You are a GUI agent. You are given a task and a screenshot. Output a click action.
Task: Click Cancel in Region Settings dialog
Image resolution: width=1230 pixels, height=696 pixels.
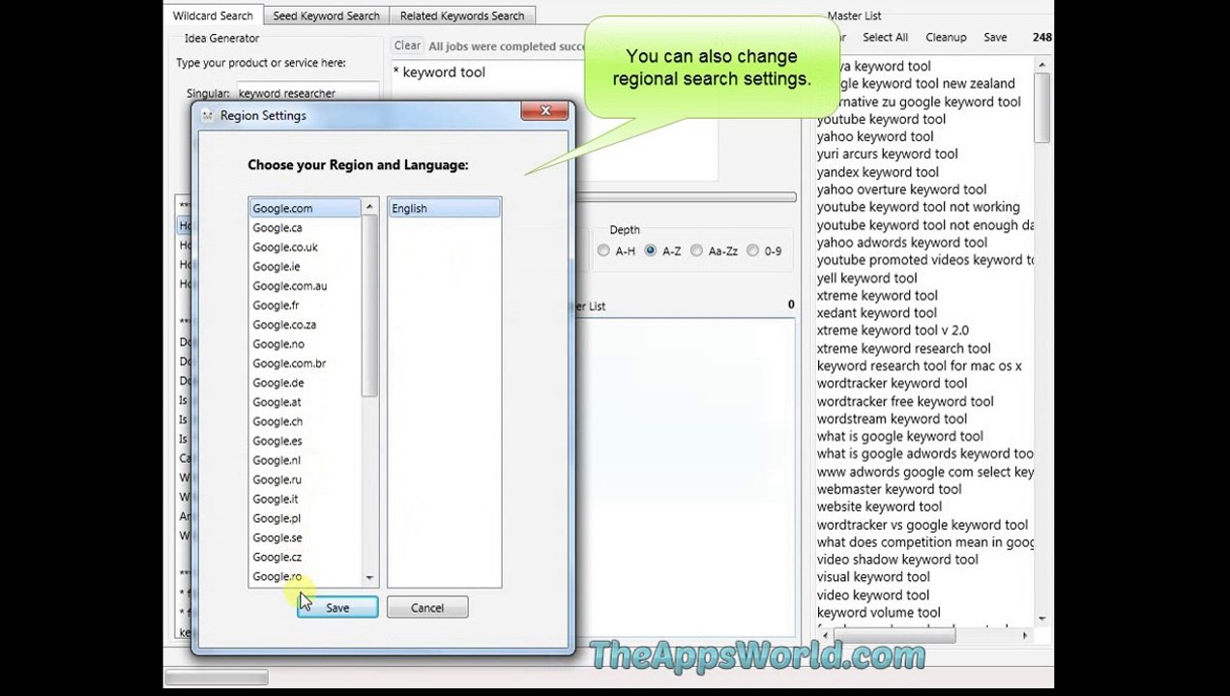click(427, 608)
